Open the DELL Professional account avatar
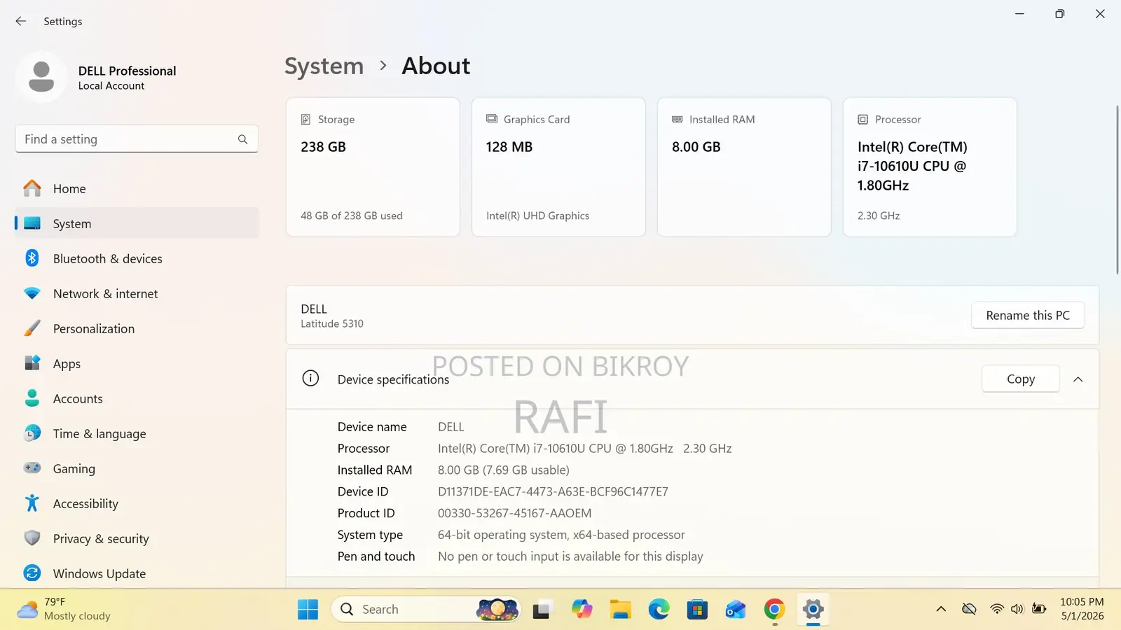This screenshot has width=1121, height=630. (41, 77)
